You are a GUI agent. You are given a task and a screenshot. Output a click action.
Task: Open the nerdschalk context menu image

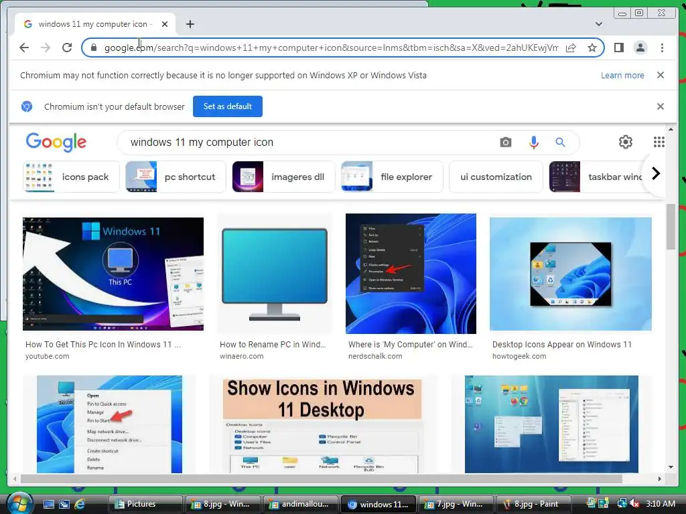pyautogui.click(x=411, y=274)
